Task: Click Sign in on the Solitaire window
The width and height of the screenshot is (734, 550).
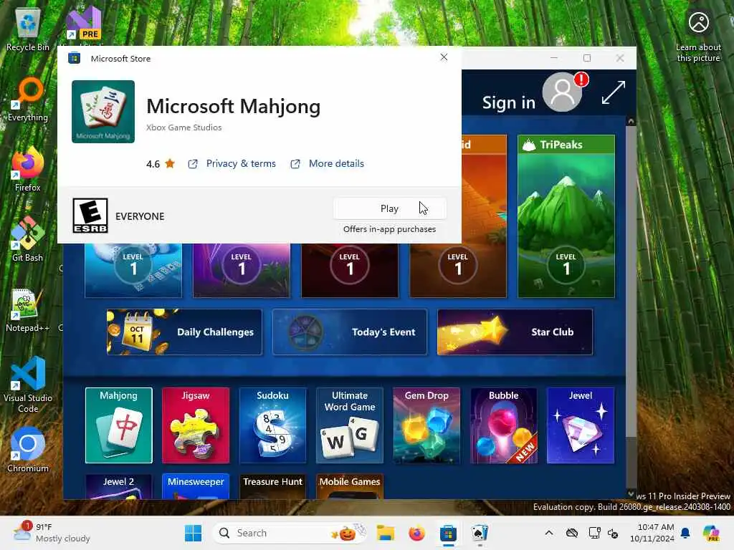Action: click(x=508, y=102)
